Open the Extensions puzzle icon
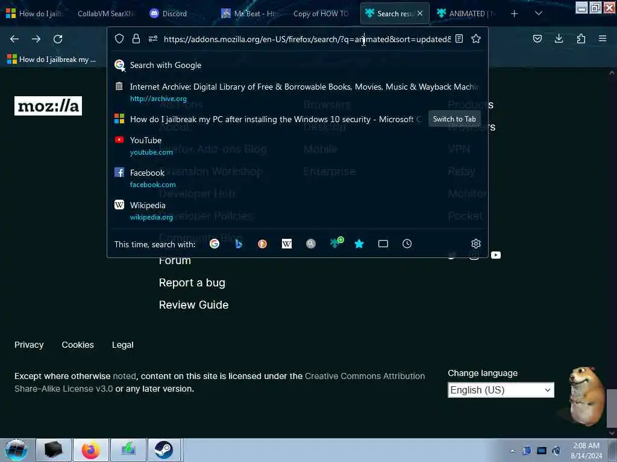The height and width of the screenshot is (462, 617). click(581, 38)
